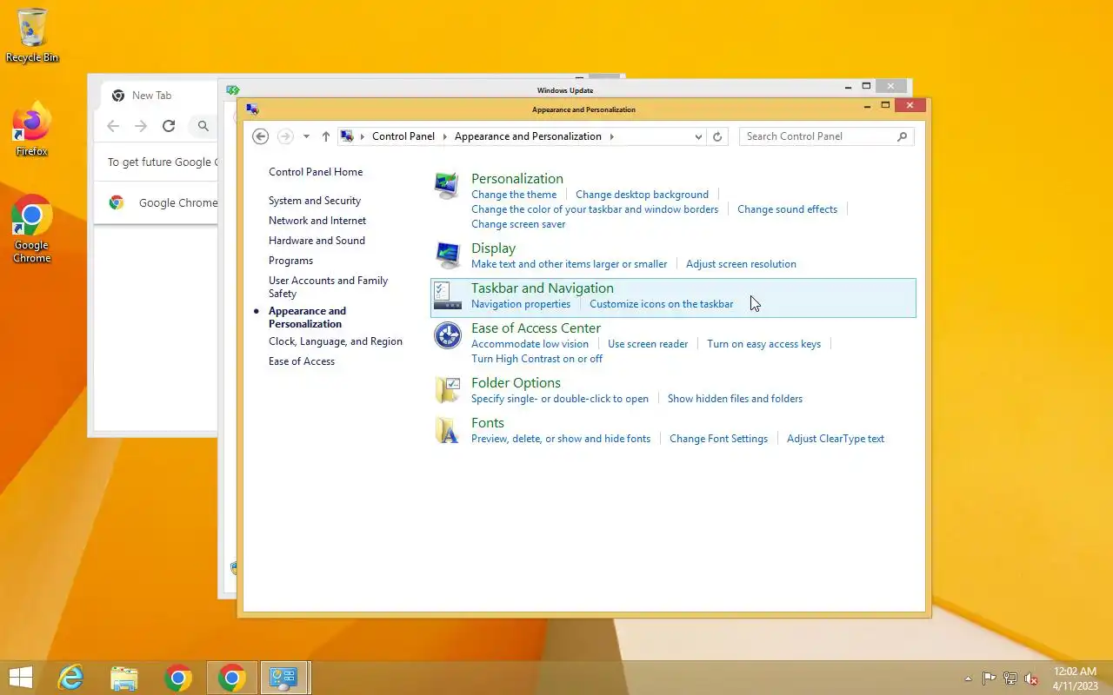Click the muted volume tray icon

[x=1031, y=678]
